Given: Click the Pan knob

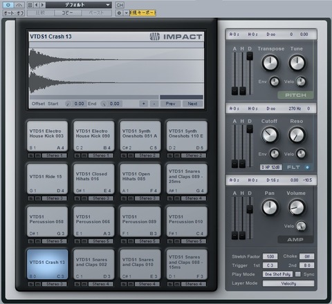Looking at the screenshot, I should 270,207.
